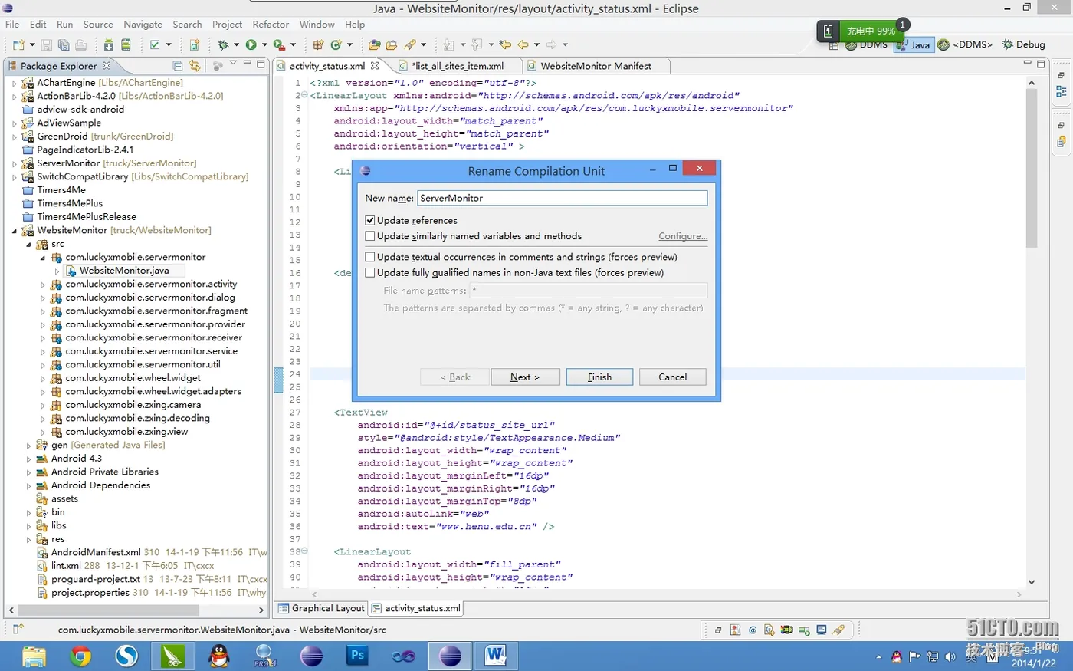Image resolution: width=1073 pixels, height=671 pixels.
Task: Click Next in the Rename dialog
Action: 525,377
